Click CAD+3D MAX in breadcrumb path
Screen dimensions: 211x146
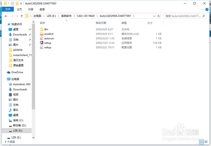point(85,16)
